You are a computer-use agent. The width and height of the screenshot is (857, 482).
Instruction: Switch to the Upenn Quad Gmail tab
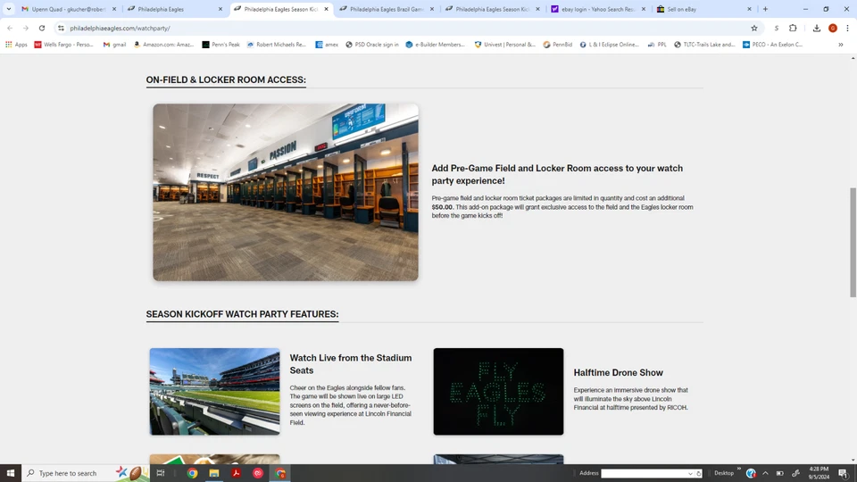pos(70,9)
